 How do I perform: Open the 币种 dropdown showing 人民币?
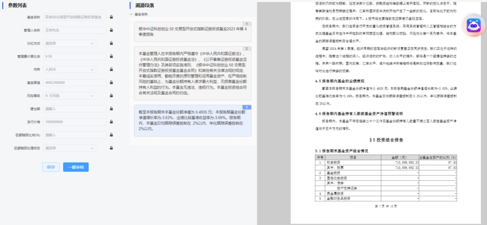69,69
